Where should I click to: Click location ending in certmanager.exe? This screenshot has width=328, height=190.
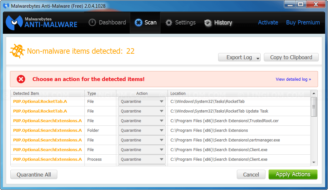tap(225, 140)
